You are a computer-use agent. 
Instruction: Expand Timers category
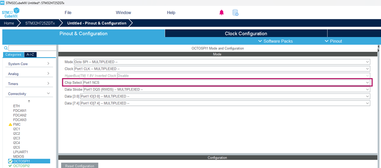29,84
